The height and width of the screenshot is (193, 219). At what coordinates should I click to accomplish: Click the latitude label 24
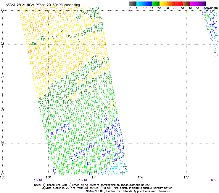2,110
